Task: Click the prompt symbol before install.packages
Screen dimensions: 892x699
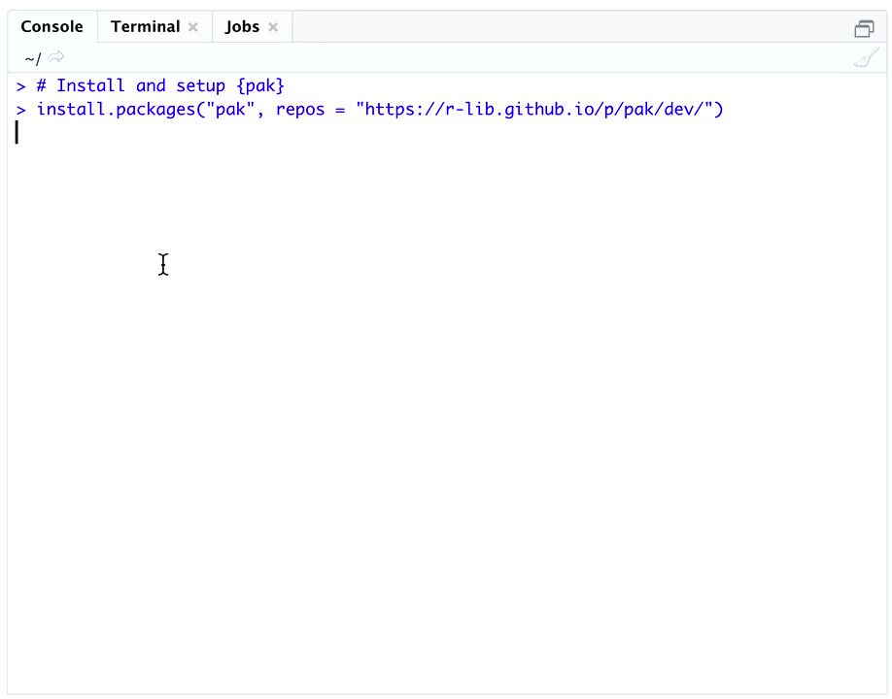Action: tap(21, 110)
